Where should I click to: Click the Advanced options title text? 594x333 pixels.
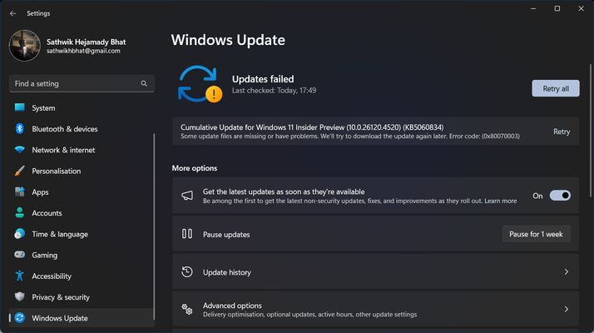coord(232,306)
